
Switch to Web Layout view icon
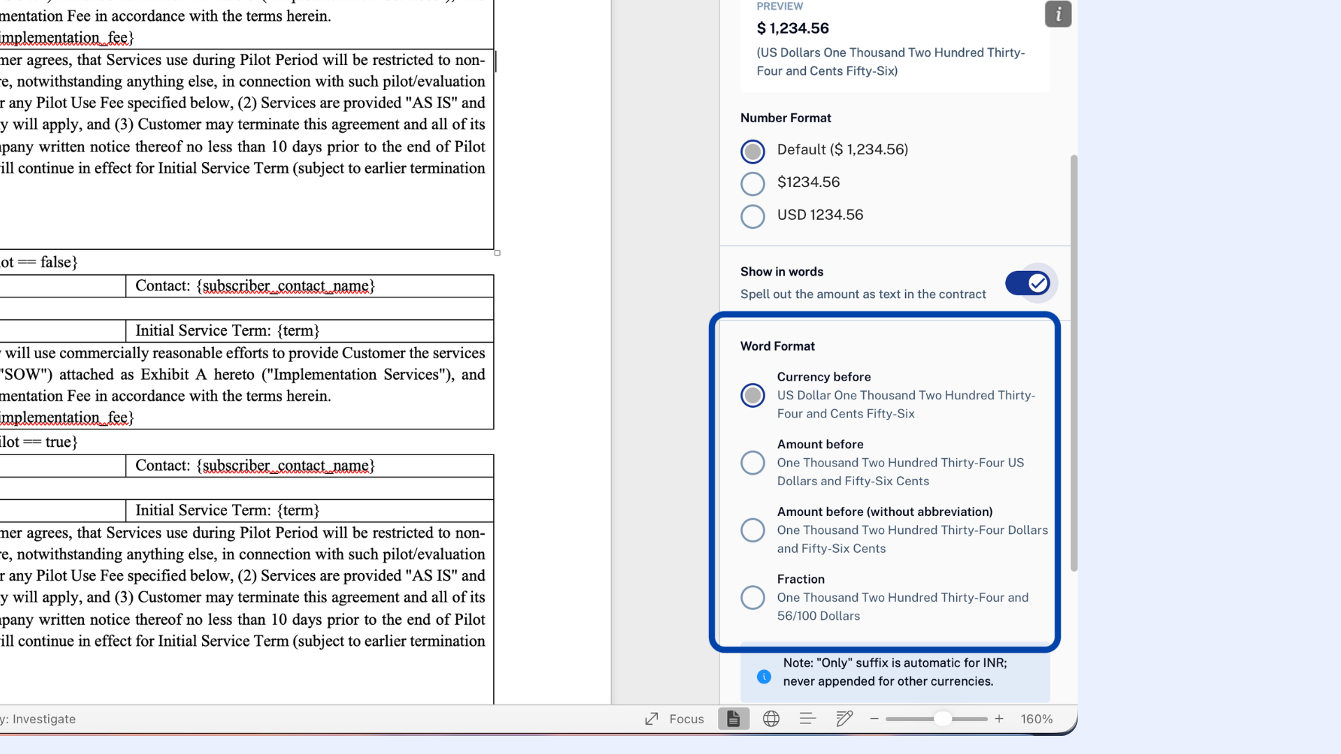click(x=771, y=718)
